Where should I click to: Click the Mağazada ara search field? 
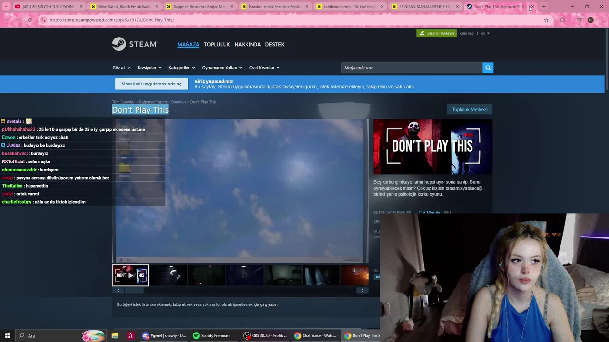(x=412, y=68)
